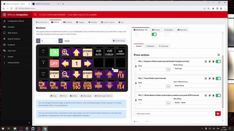Open Slack Chat from the sidebar
Viewport: 234px width, 131px height.
12,51
